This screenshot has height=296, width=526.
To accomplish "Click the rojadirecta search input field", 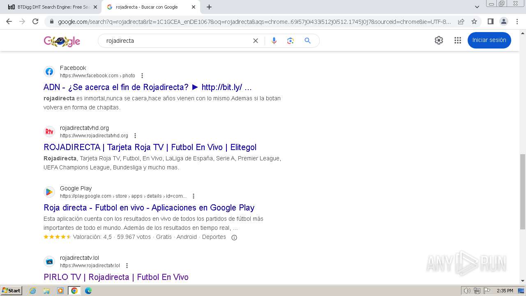I will (177, 41).
